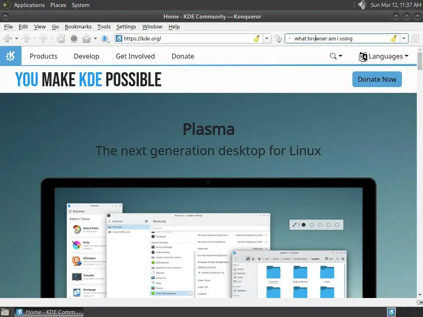Click the Forward navigation arrow icon
Screen dimensions: 423x317
pos(26,38)
